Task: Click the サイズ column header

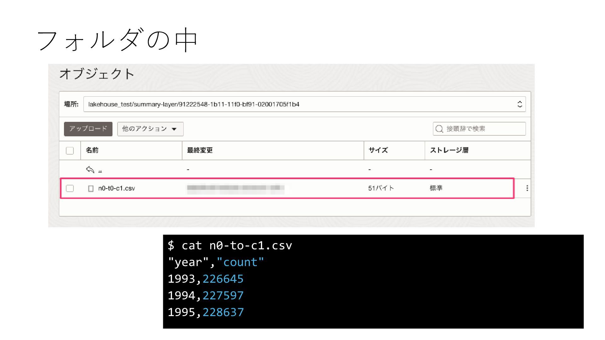Action: pyautogui.click(x=378, y=150)
